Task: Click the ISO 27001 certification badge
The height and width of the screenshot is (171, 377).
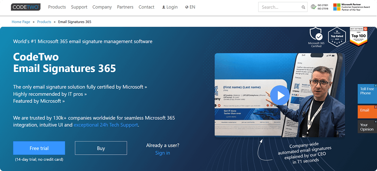Action: 319,7
